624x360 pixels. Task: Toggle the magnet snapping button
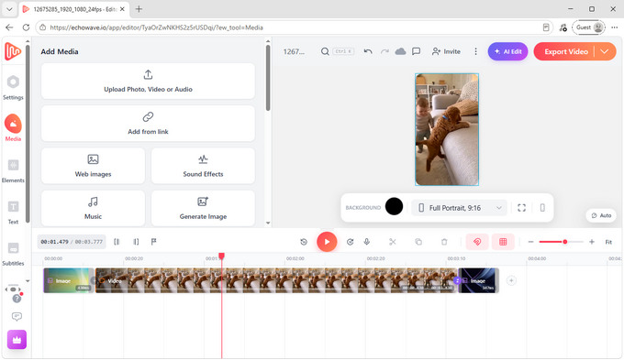pos(477,242)
